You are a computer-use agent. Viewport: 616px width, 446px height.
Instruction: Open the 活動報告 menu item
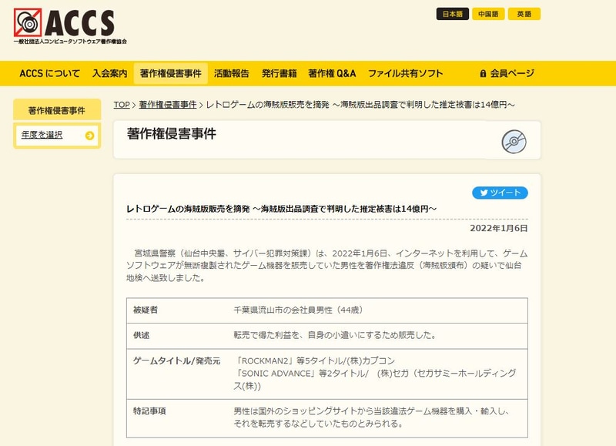232,73
